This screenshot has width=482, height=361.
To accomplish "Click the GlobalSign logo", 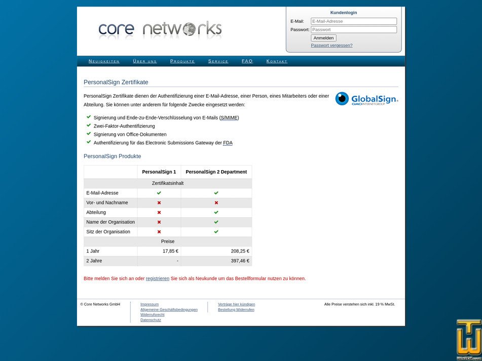I will (x=367, y=99).
